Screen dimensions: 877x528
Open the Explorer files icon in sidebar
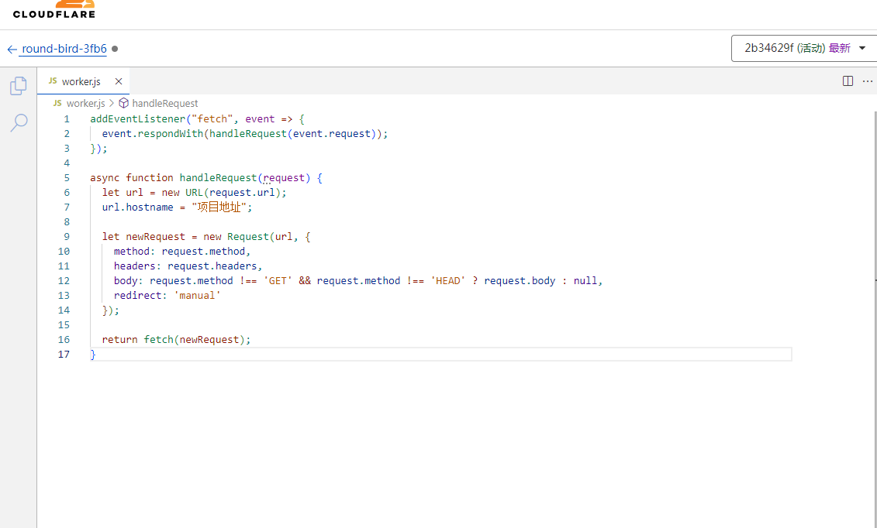click(x=19, y=86)
